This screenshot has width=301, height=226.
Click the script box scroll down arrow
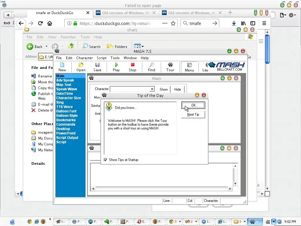235,184
